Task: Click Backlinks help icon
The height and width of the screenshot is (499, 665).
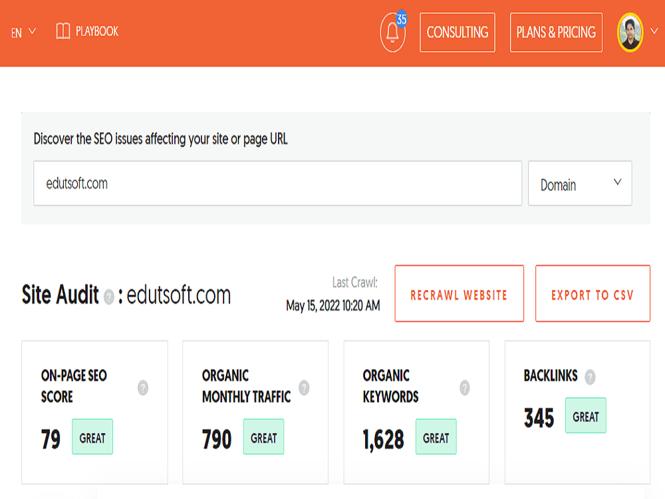Action: pyautogui.click(x=590, y=377)
